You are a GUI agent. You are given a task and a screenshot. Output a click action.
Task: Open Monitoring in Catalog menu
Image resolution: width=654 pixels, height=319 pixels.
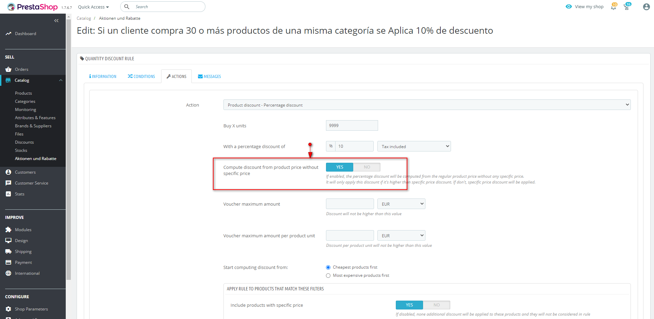[x=26, y=110]
